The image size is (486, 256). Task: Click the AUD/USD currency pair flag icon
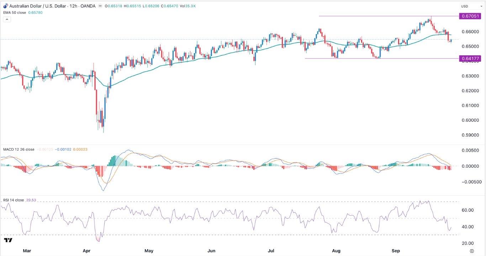click(5, 6)
